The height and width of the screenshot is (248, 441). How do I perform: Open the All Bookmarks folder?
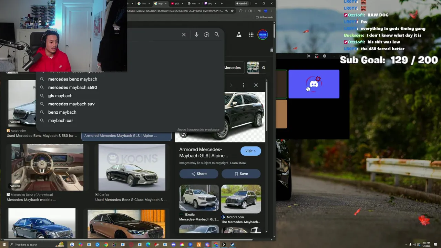pyautogui.click(x=265, y=17)
